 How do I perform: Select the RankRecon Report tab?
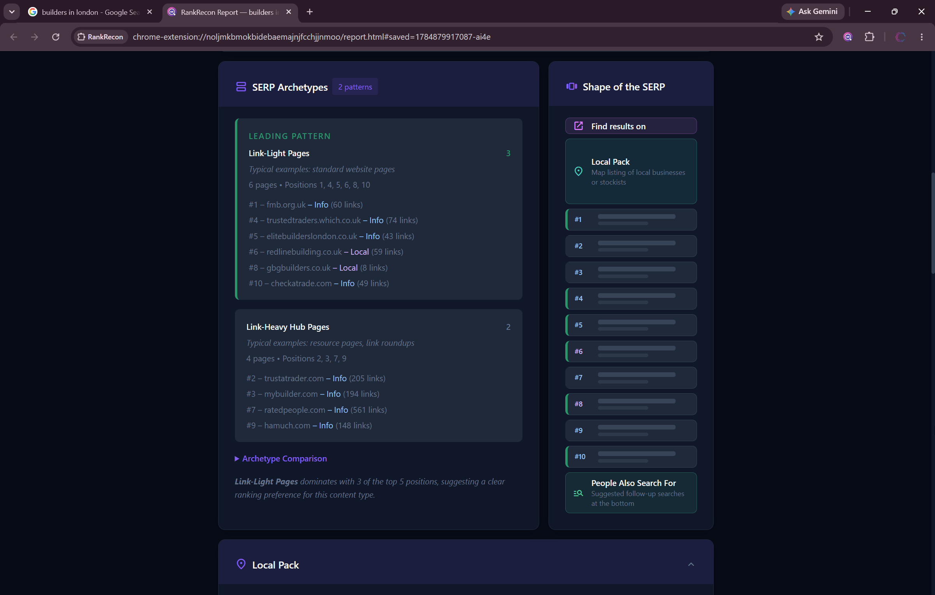pyautogui.click(x=230, y=12)
